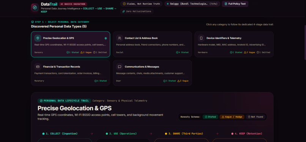This screenshot has width=306, height=142.
Task: Click the DataTrail compass logo icon
Action: (35, 8)
